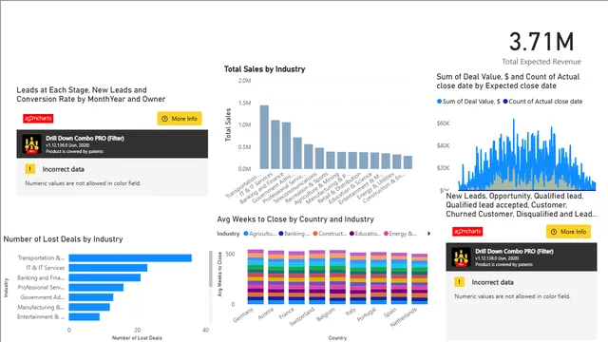Click the Total Expected Revenue label
This screenshot has width=608, height=342.
(541, 62)
